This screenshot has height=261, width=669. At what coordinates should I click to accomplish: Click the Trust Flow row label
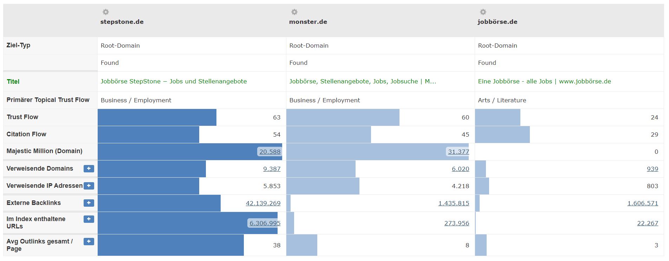point(22,117)
